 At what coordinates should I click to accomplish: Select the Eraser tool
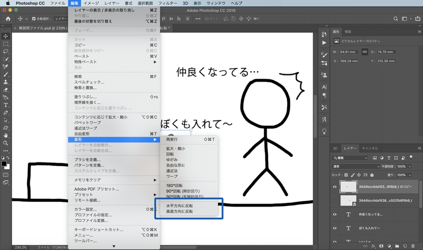point(6,90)
